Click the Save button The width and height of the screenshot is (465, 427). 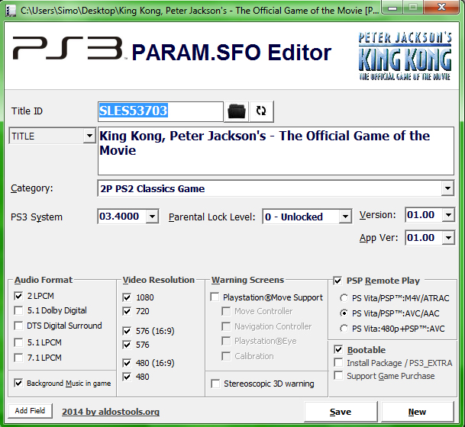coord(341,412)
